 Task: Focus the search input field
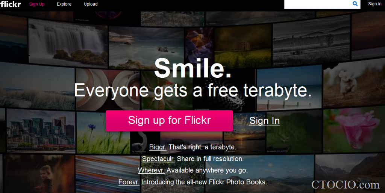pyautogui.click(x=318, y=4)
